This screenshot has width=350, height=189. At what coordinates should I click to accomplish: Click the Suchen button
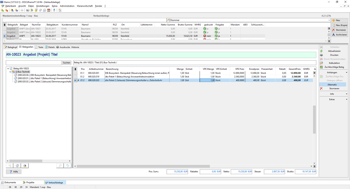67,63
